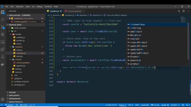Open the Source Control view

pos(3,27)
